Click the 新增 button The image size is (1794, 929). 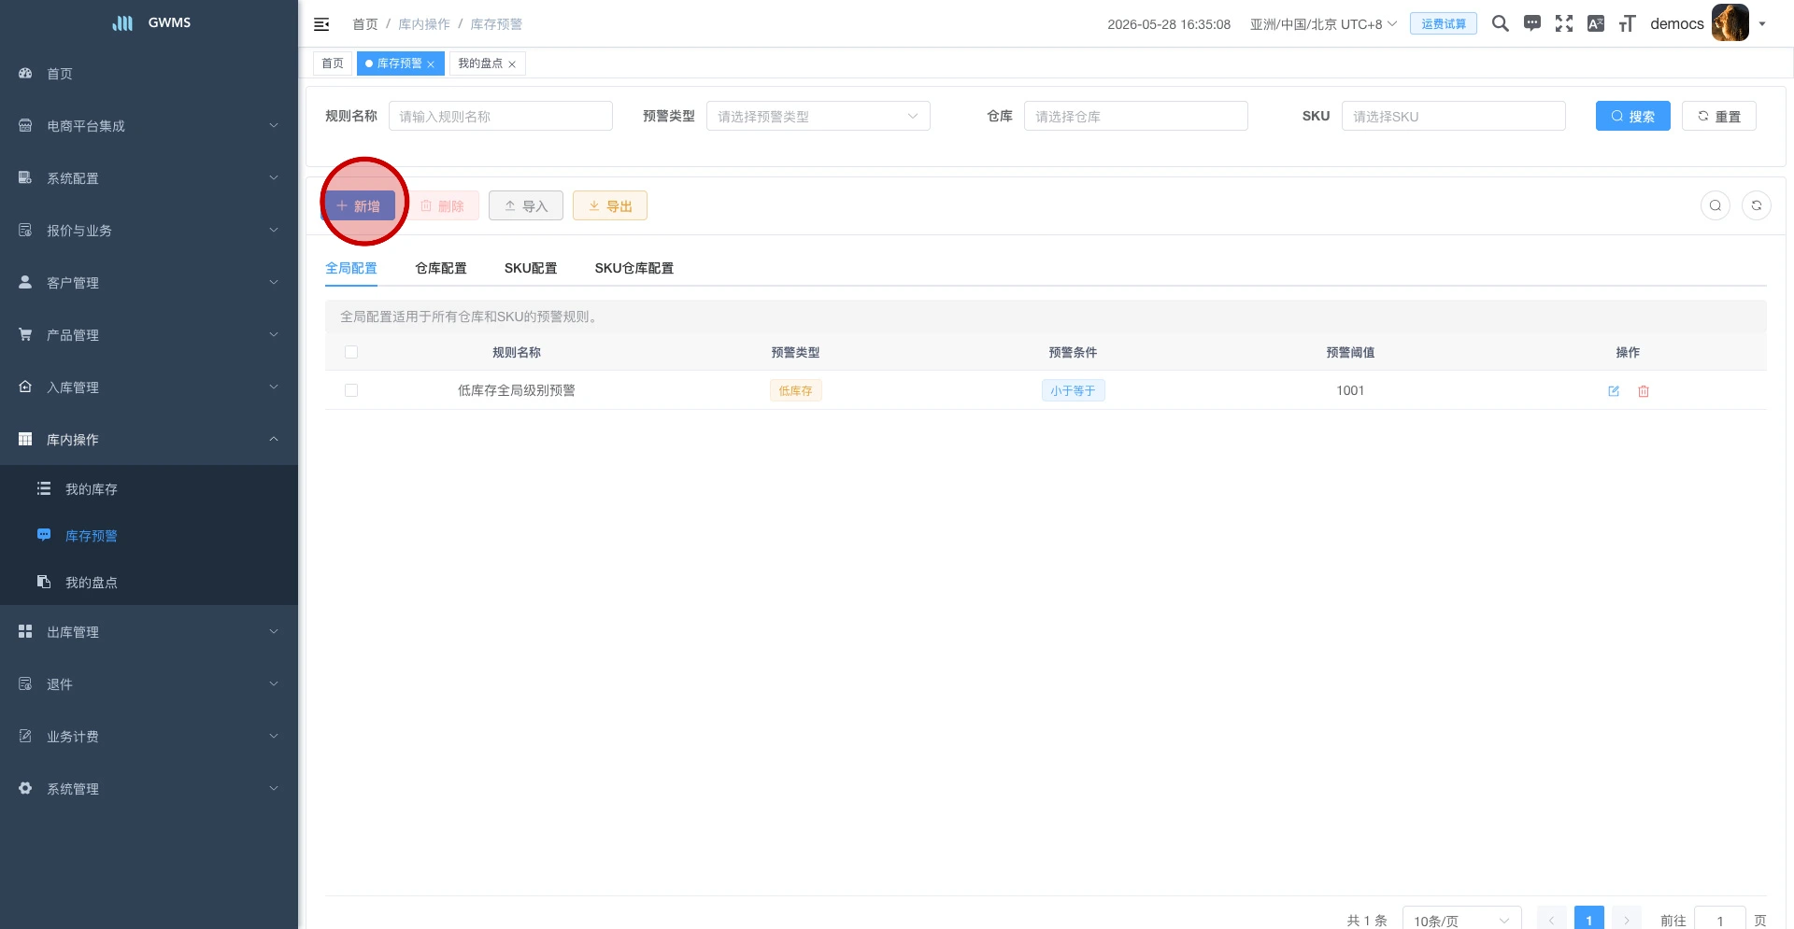tap(359, 205)
